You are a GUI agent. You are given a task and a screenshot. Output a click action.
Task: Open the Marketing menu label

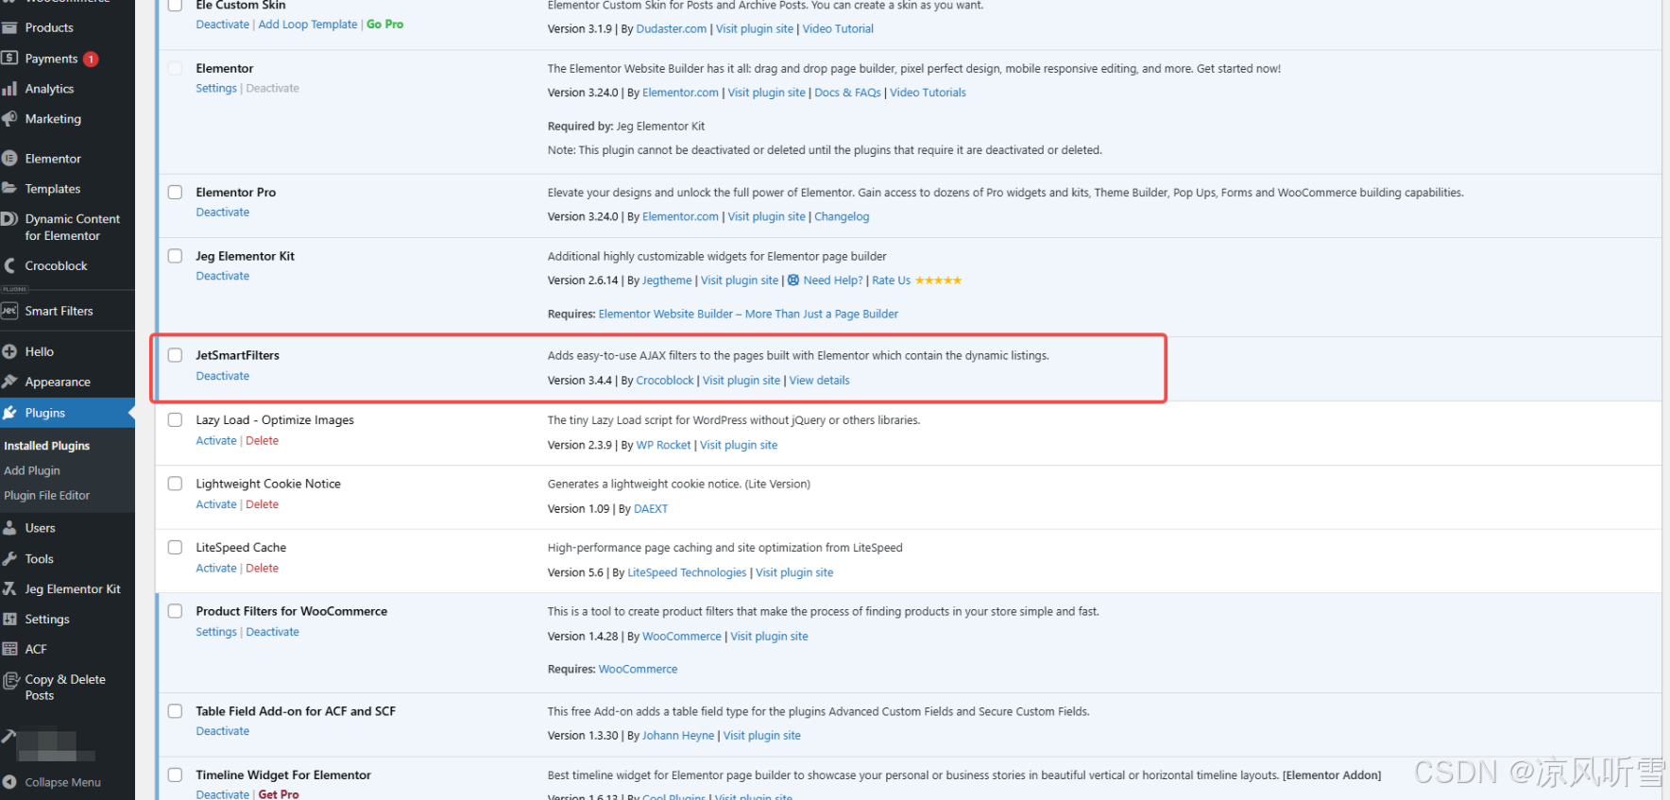pyautogui.click(x=53, y=119)
